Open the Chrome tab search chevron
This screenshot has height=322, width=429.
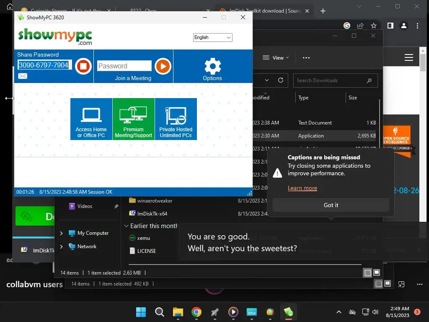click(359, 6)
